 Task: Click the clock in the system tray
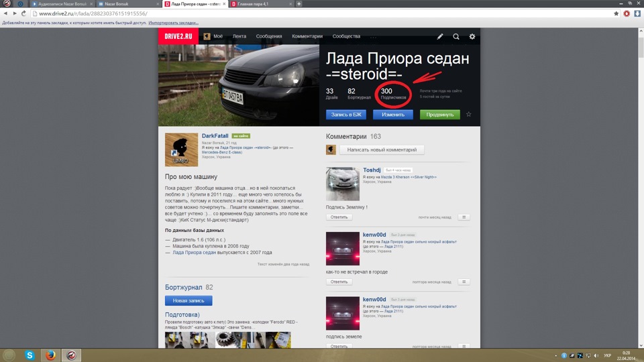pyautogui.click(x=626, y=355)
